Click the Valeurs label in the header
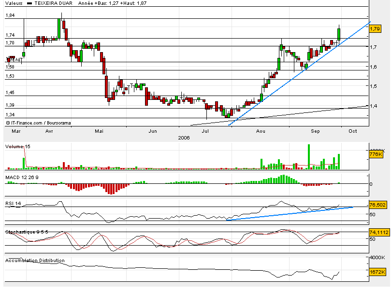392x291 pixels. tap(14, 3)
